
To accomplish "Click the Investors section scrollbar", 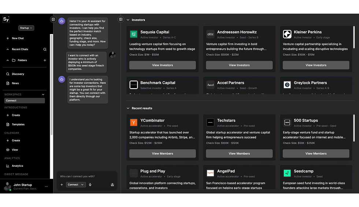I will [x=354, y=37].
